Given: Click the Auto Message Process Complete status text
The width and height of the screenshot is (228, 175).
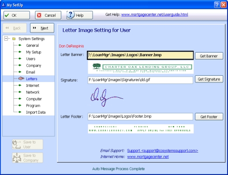Looking at the screenshot, I should point(119,169).
